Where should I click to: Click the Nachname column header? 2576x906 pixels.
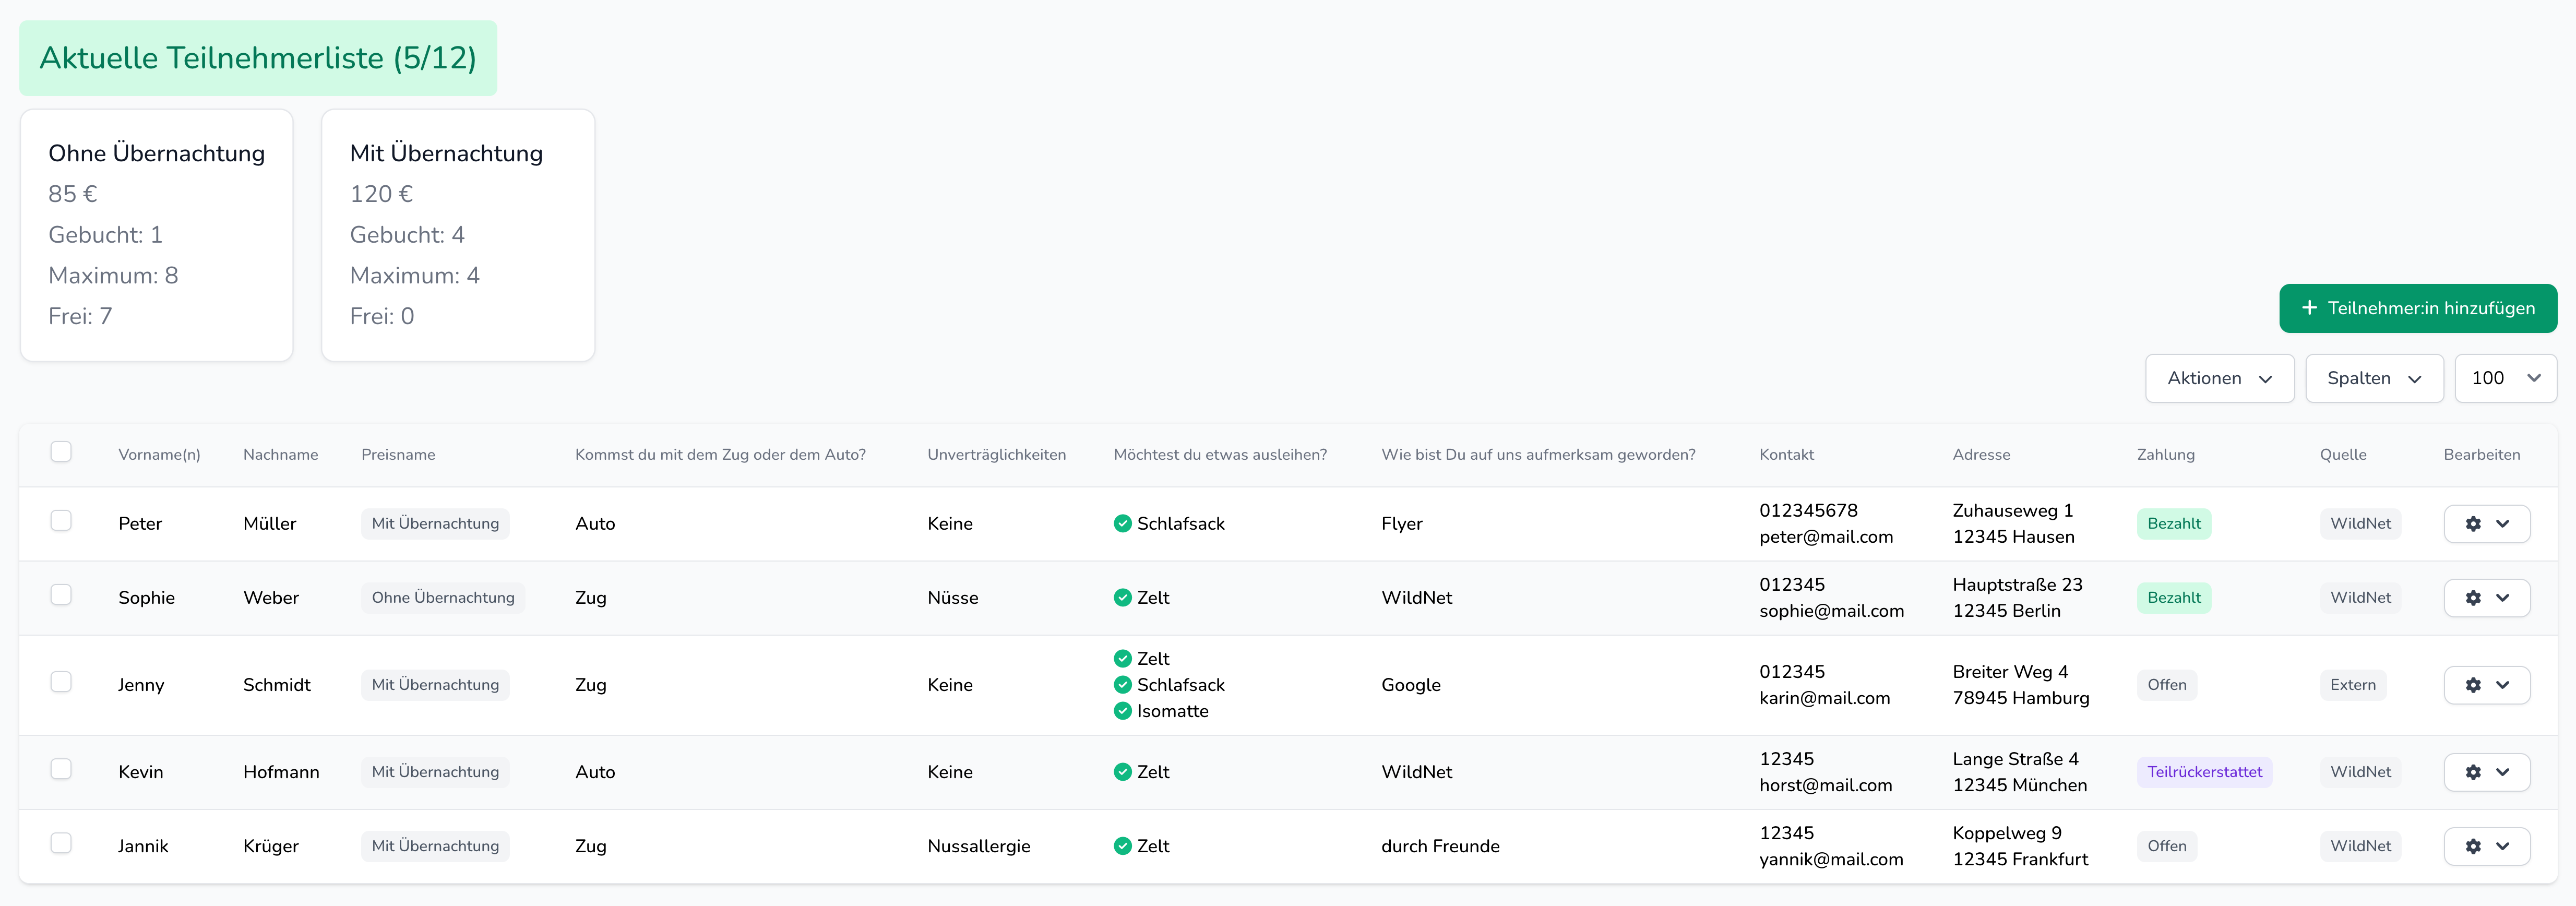280,455
